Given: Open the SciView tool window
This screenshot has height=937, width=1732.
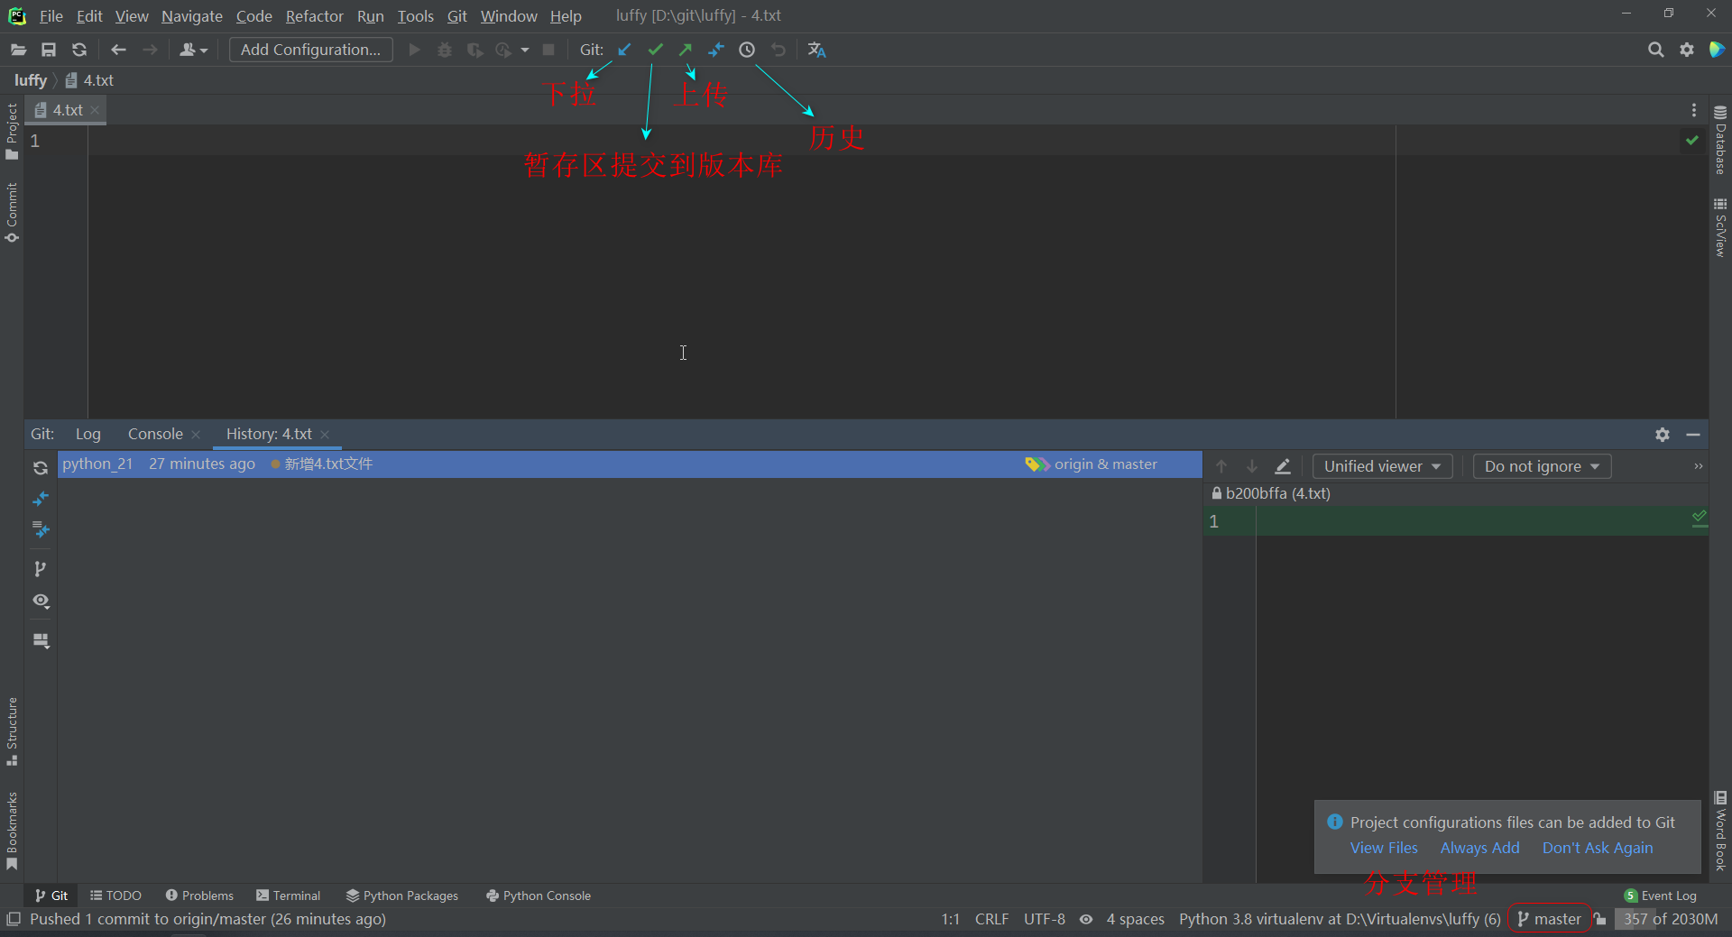Looking at the screenshot, I should tap(1720, 228).
